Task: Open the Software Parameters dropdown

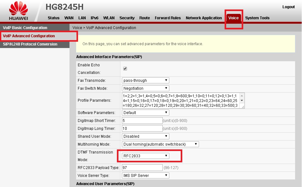Action: (145, 113)
